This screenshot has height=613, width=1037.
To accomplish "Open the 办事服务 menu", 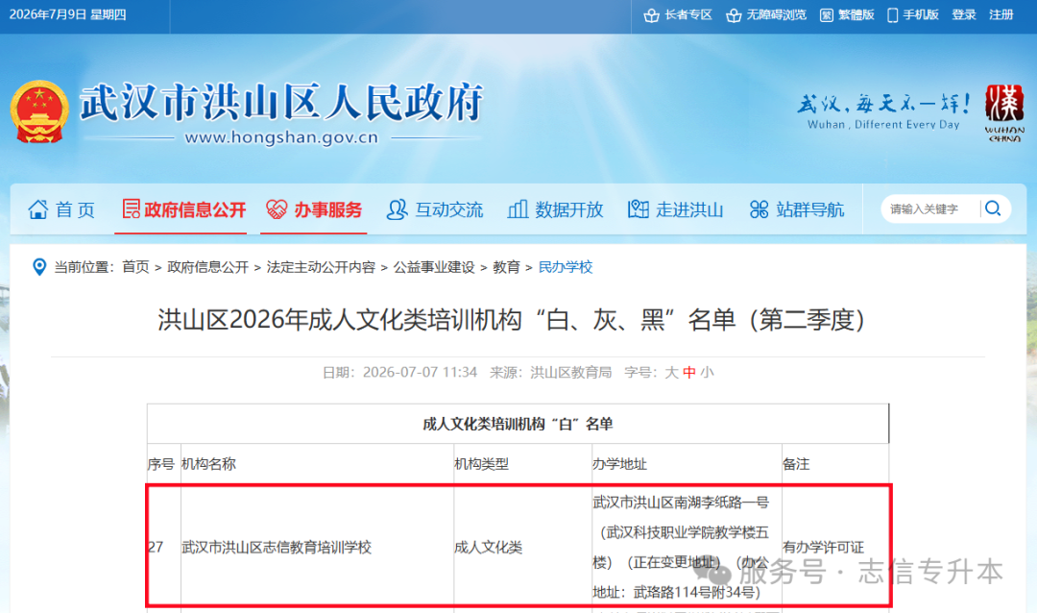I will (x=313, y=209).
